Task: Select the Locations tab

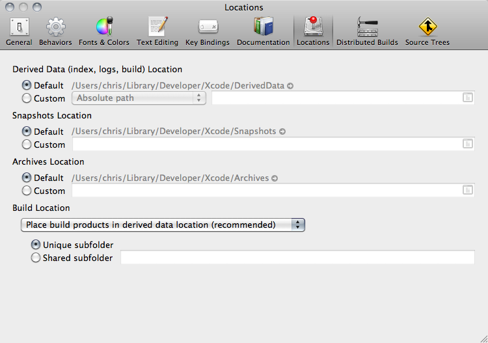Action: (x=313, y=32)
